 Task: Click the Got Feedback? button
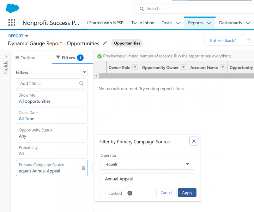[222, 41]
